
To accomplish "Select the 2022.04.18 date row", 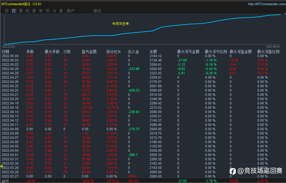I will click(x=10, y=107).
